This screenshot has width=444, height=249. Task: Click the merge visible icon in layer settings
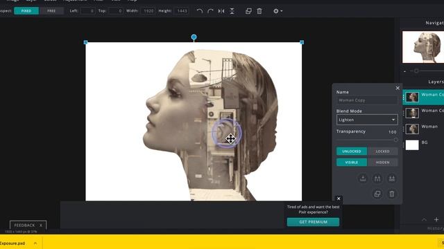377,178
